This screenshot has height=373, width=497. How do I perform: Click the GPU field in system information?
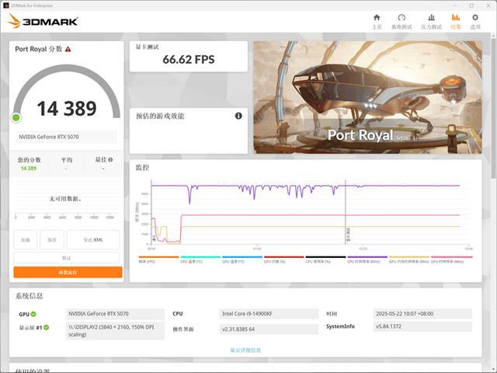(115, 314)
